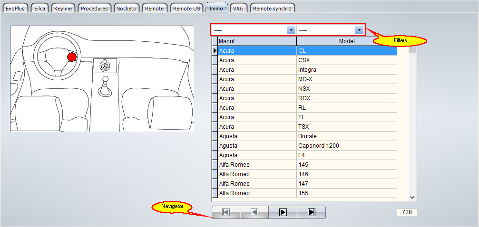Open the VAG tab
Screen dimensions: 479x227
pyautogui.click(x=238, y=8)
